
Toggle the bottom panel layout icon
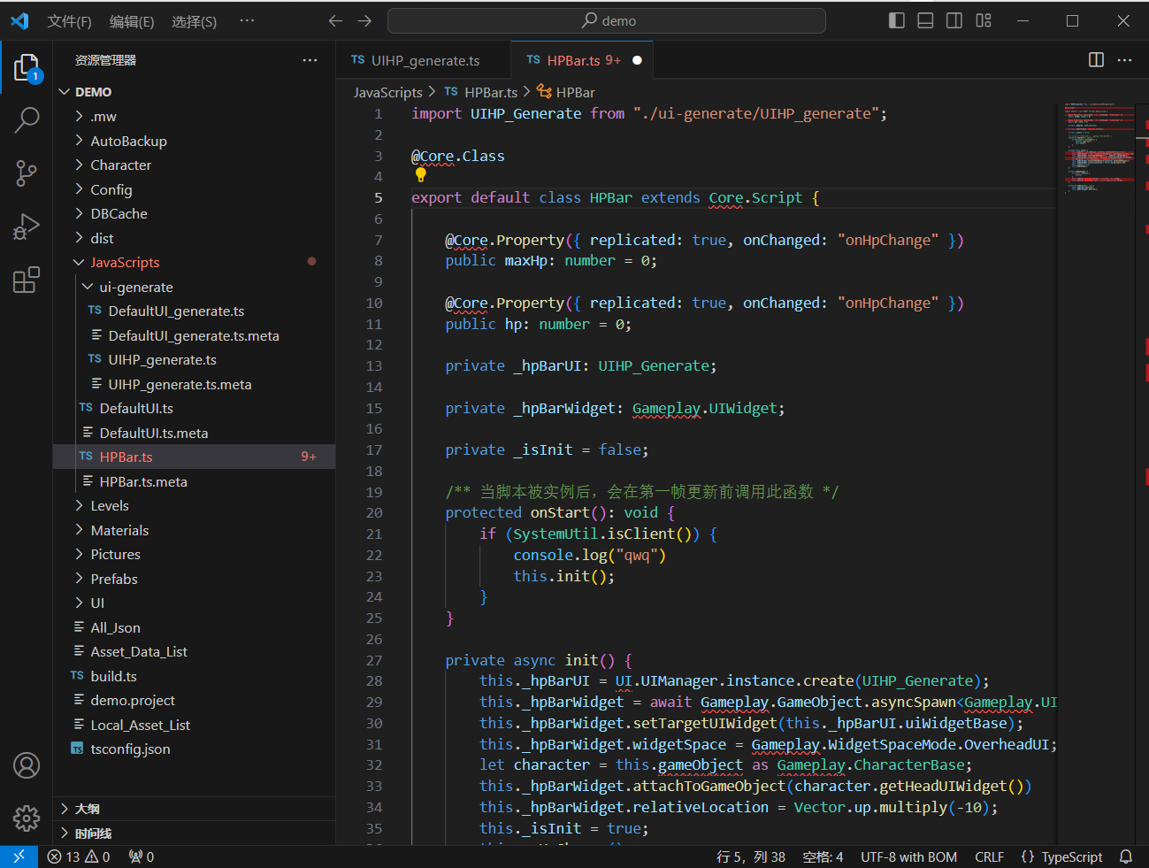click(x=925, y=20)
